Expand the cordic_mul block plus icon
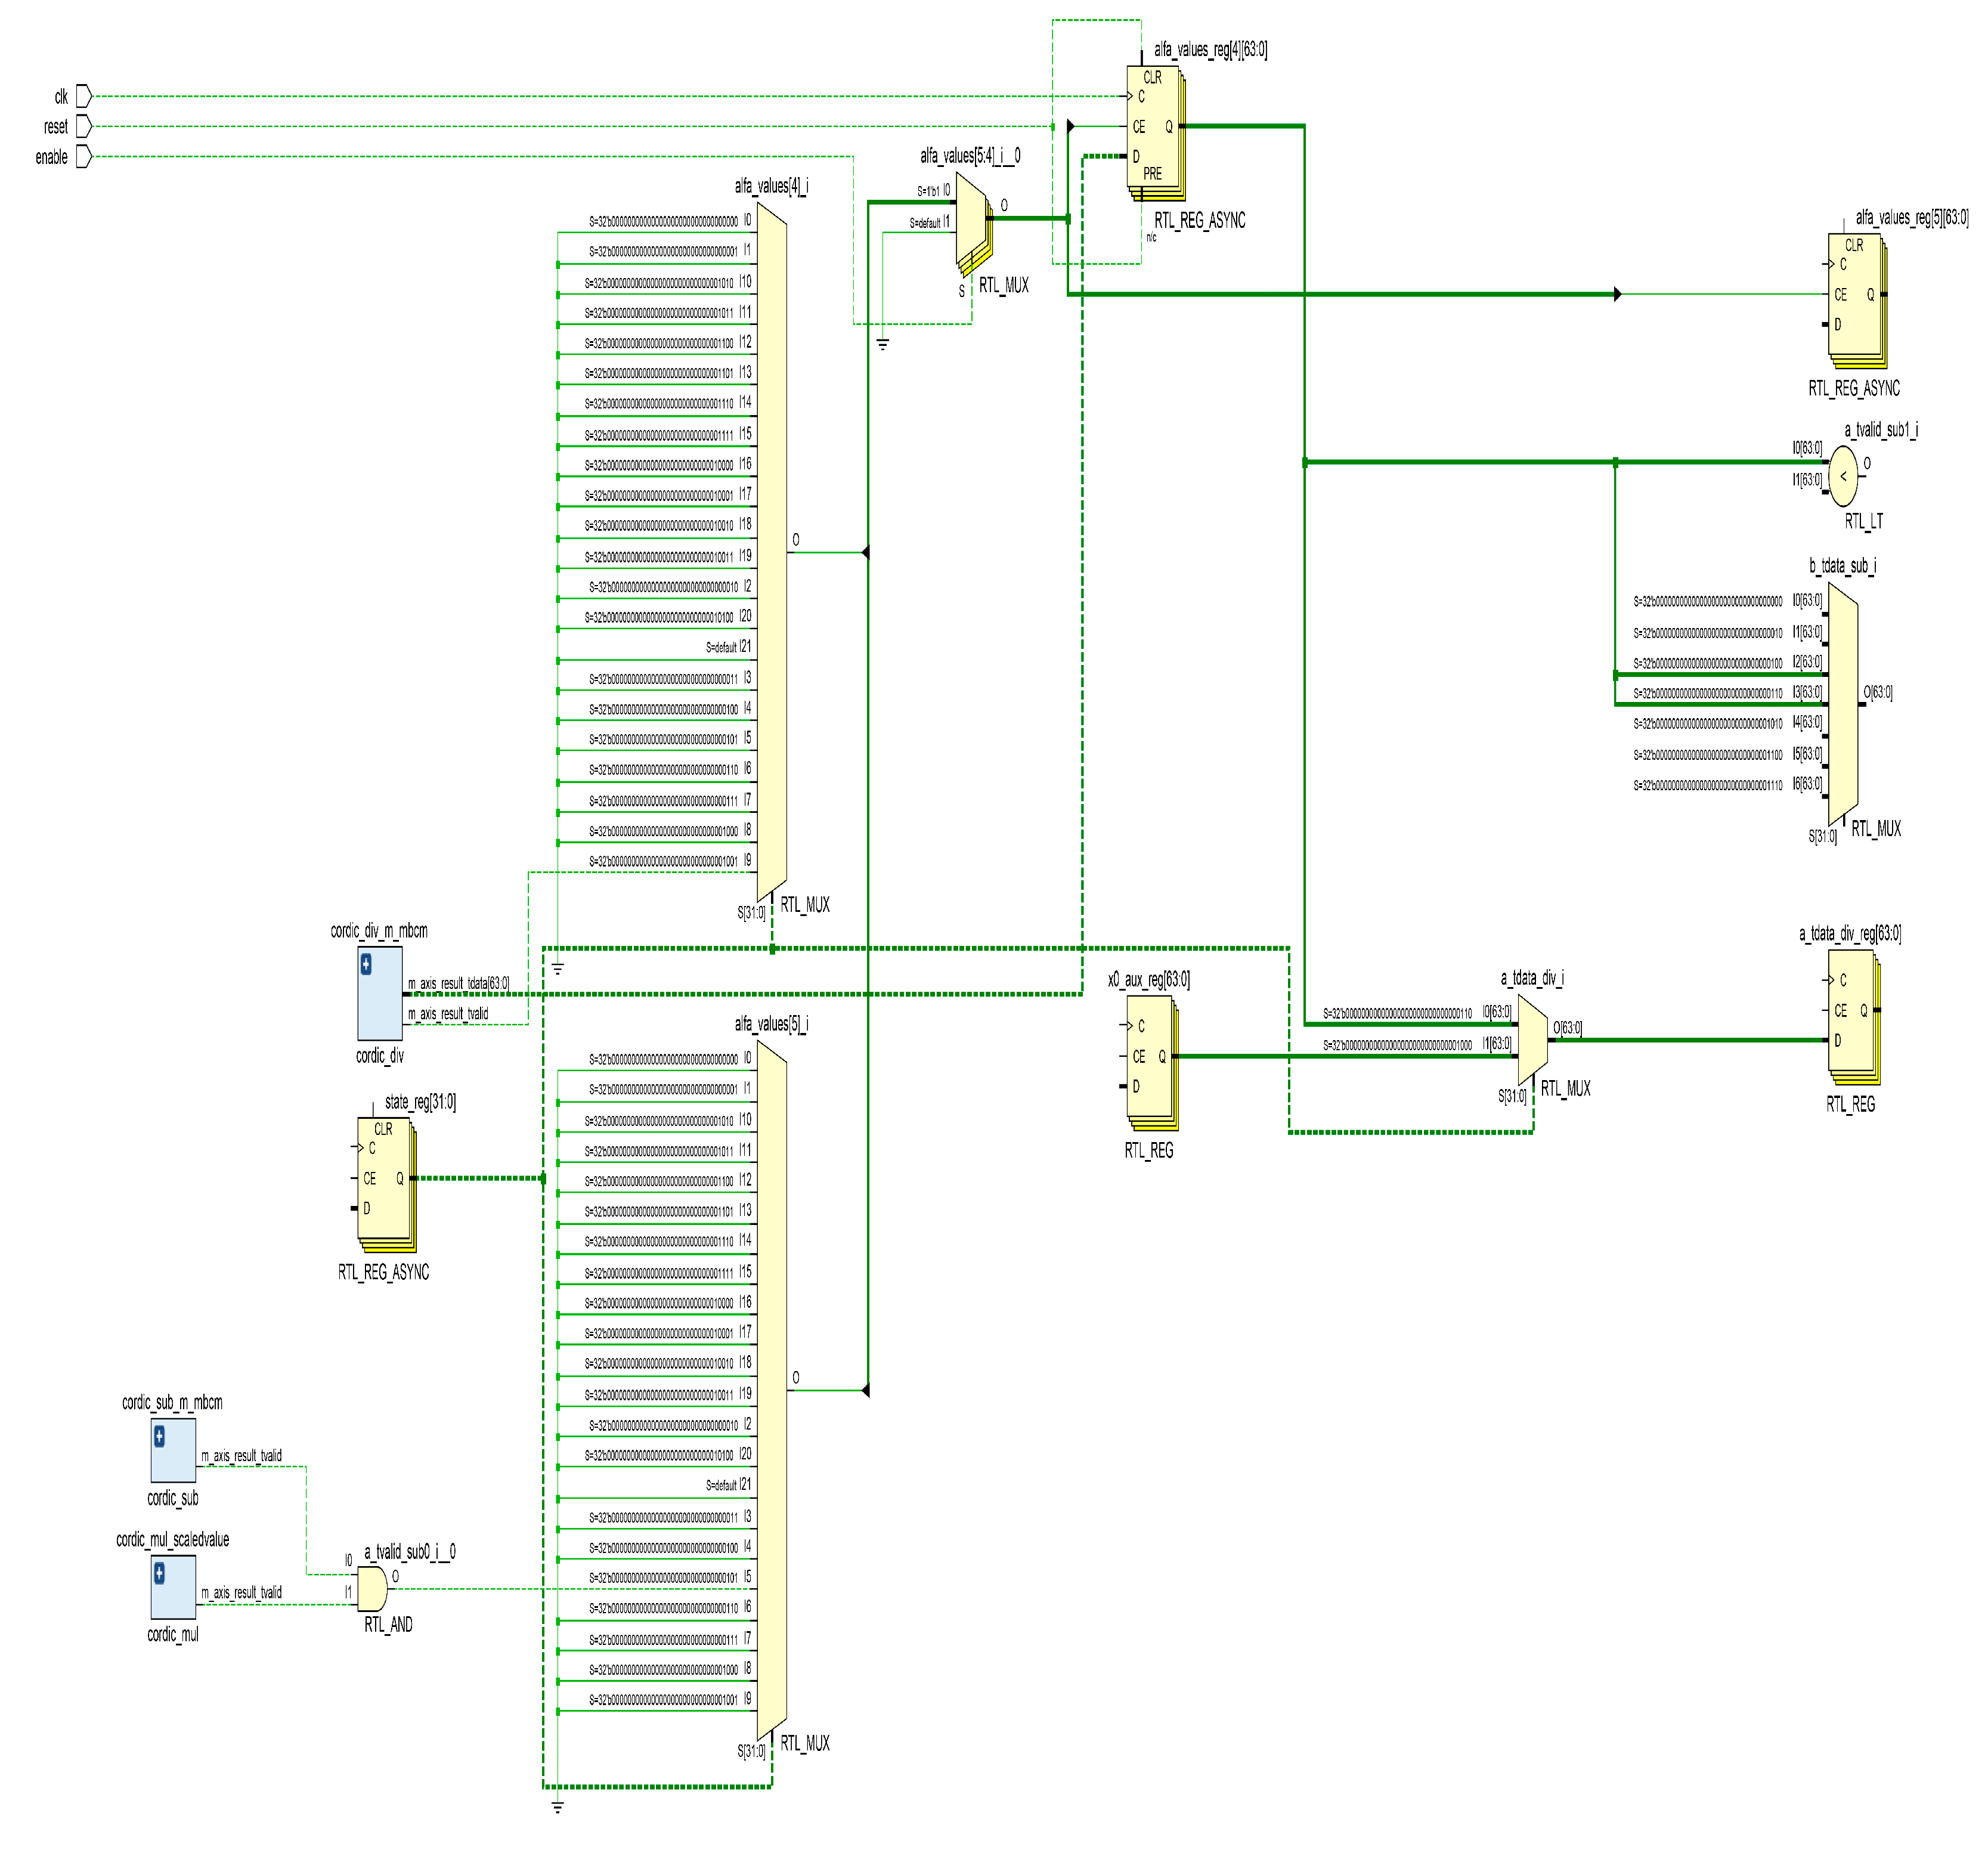This screenshot has height=1853, width=1988. coord(159,1573)
